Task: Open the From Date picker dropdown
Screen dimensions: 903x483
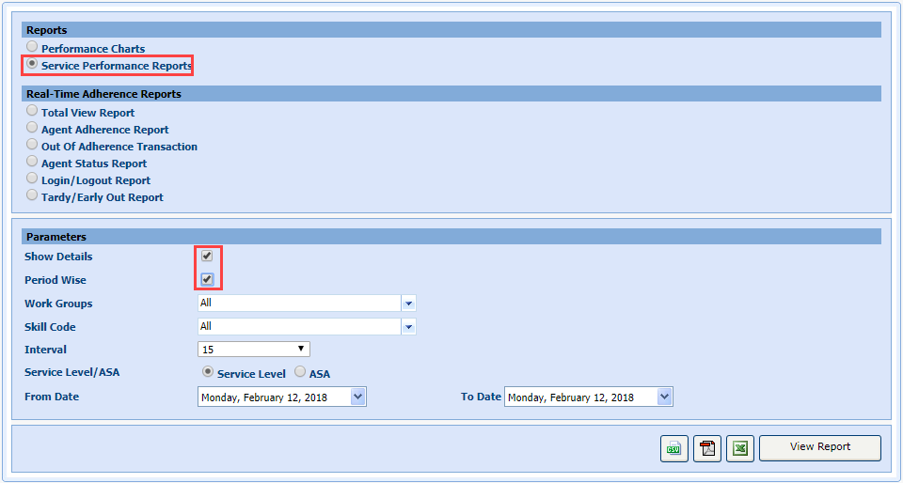Action: (357, 397)
